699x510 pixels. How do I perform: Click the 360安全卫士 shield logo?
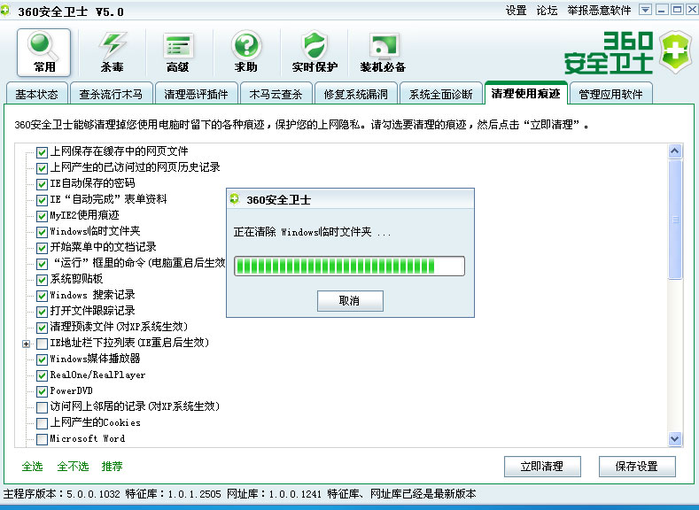[x=676, y=51]
